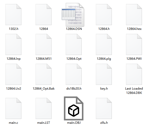Image resolution: width=150 pixels, height=126 pixels.
Task: Click the 12864.hex file icon
Action: click(134, 15)
